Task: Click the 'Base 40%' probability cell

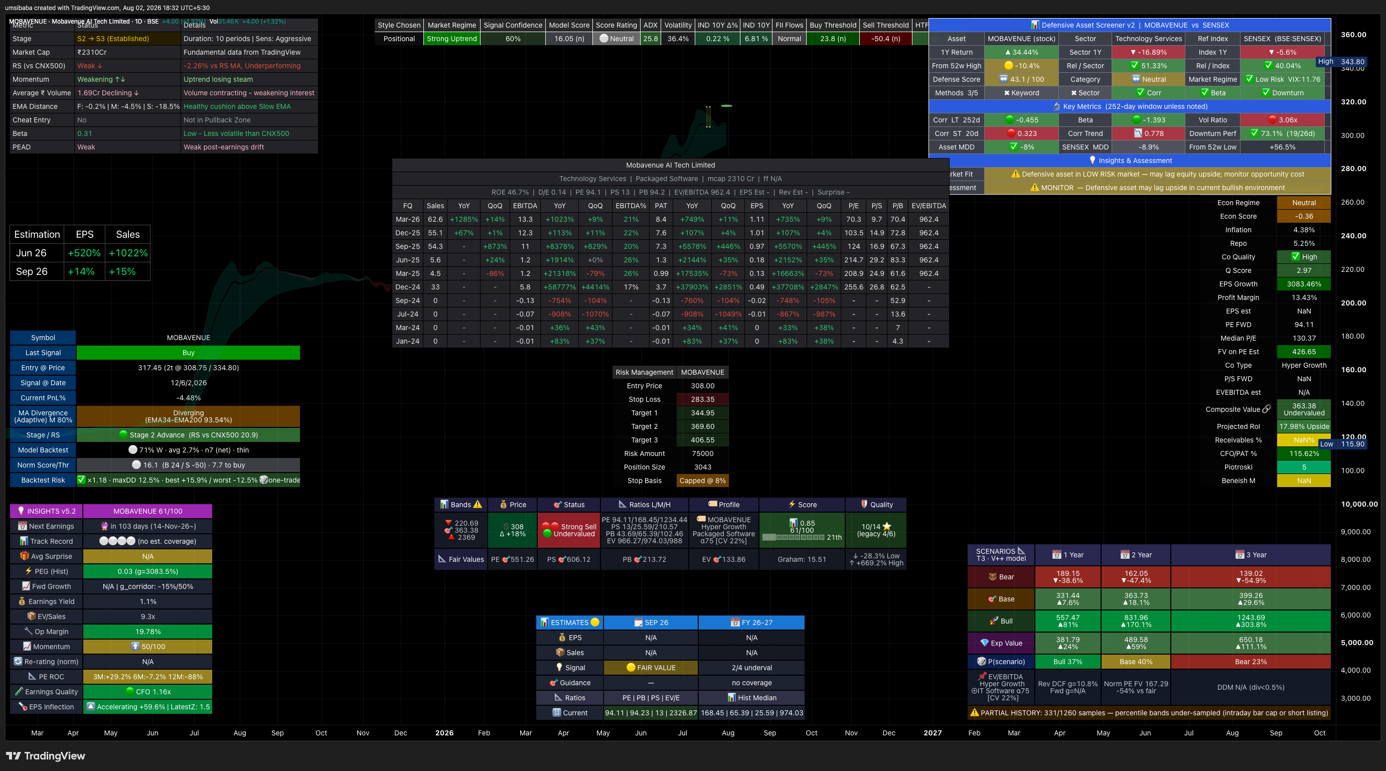Action: click(x=1136, y=661)
